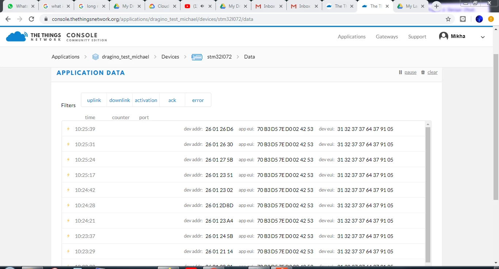Click lightning icon of 10:24:42 row
This screenshot has height=269, width=499.
tap(68, 190)
